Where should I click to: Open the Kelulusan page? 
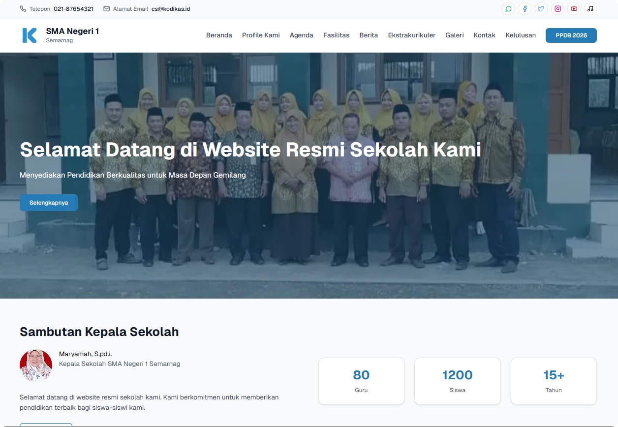(521, 35)
